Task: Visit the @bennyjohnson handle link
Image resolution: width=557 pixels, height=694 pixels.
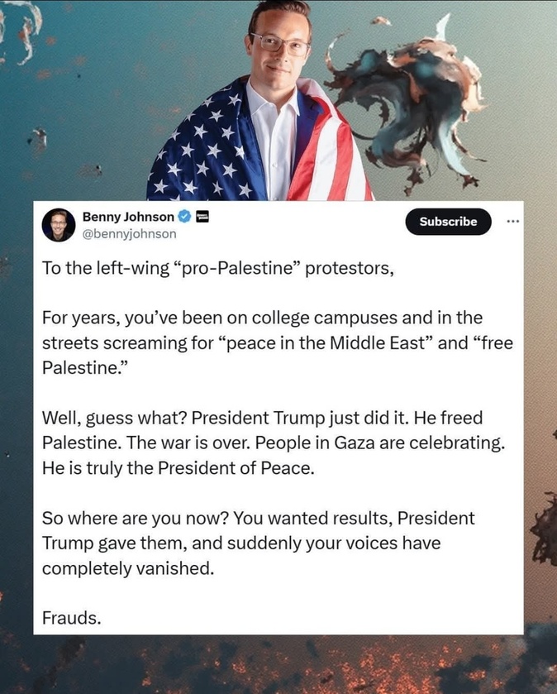Action: coord(130,234)
